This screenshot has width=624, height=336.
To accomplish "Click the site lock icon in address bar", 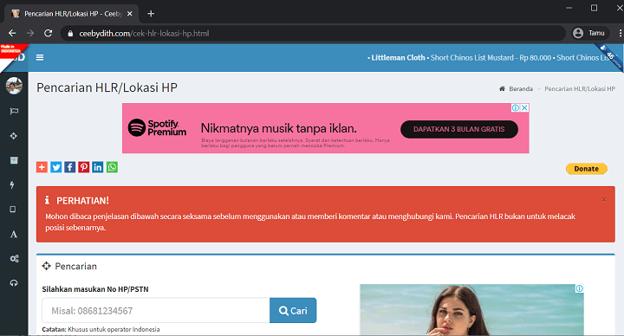I will (x=70, y=34).
